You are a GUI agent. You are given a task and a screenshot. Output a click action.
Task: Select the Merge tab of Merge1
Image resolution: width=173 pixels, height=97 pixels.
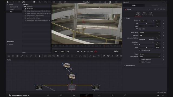click(138, 14)
